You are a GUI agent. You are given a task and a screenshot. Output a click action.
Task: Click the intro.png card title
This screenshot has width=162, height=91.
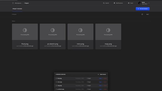[x=80, y=44]
